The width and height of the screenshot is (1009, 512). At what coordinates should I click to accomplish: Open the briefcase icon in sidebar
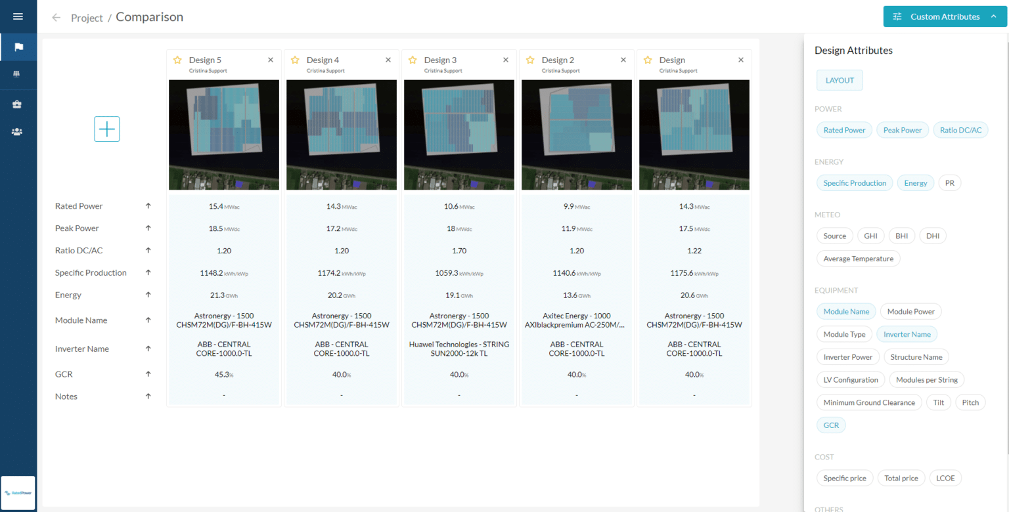18,104
